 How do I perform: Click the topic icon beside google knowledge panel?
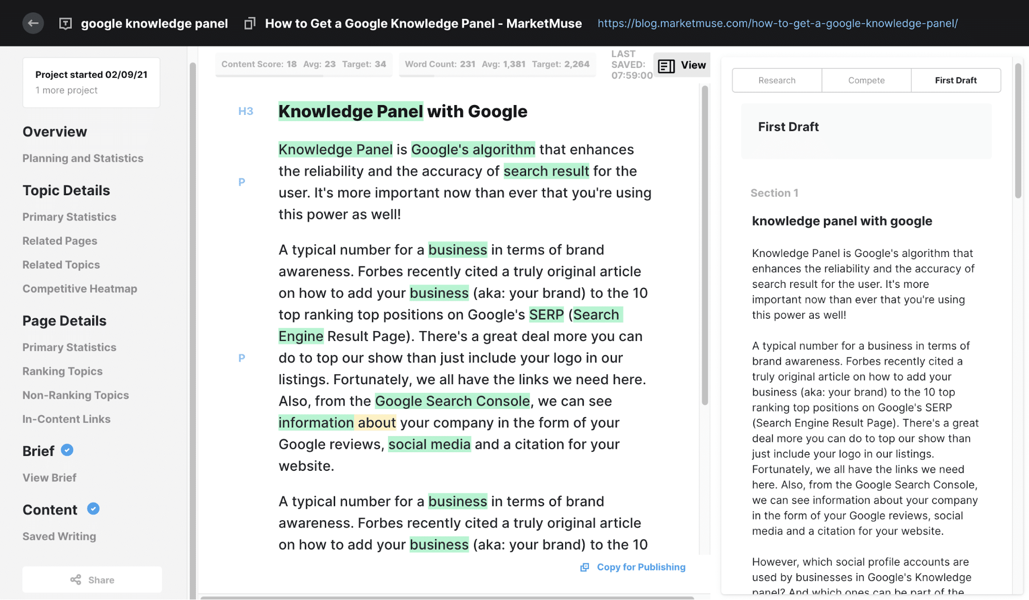click(x=65, y=24)
